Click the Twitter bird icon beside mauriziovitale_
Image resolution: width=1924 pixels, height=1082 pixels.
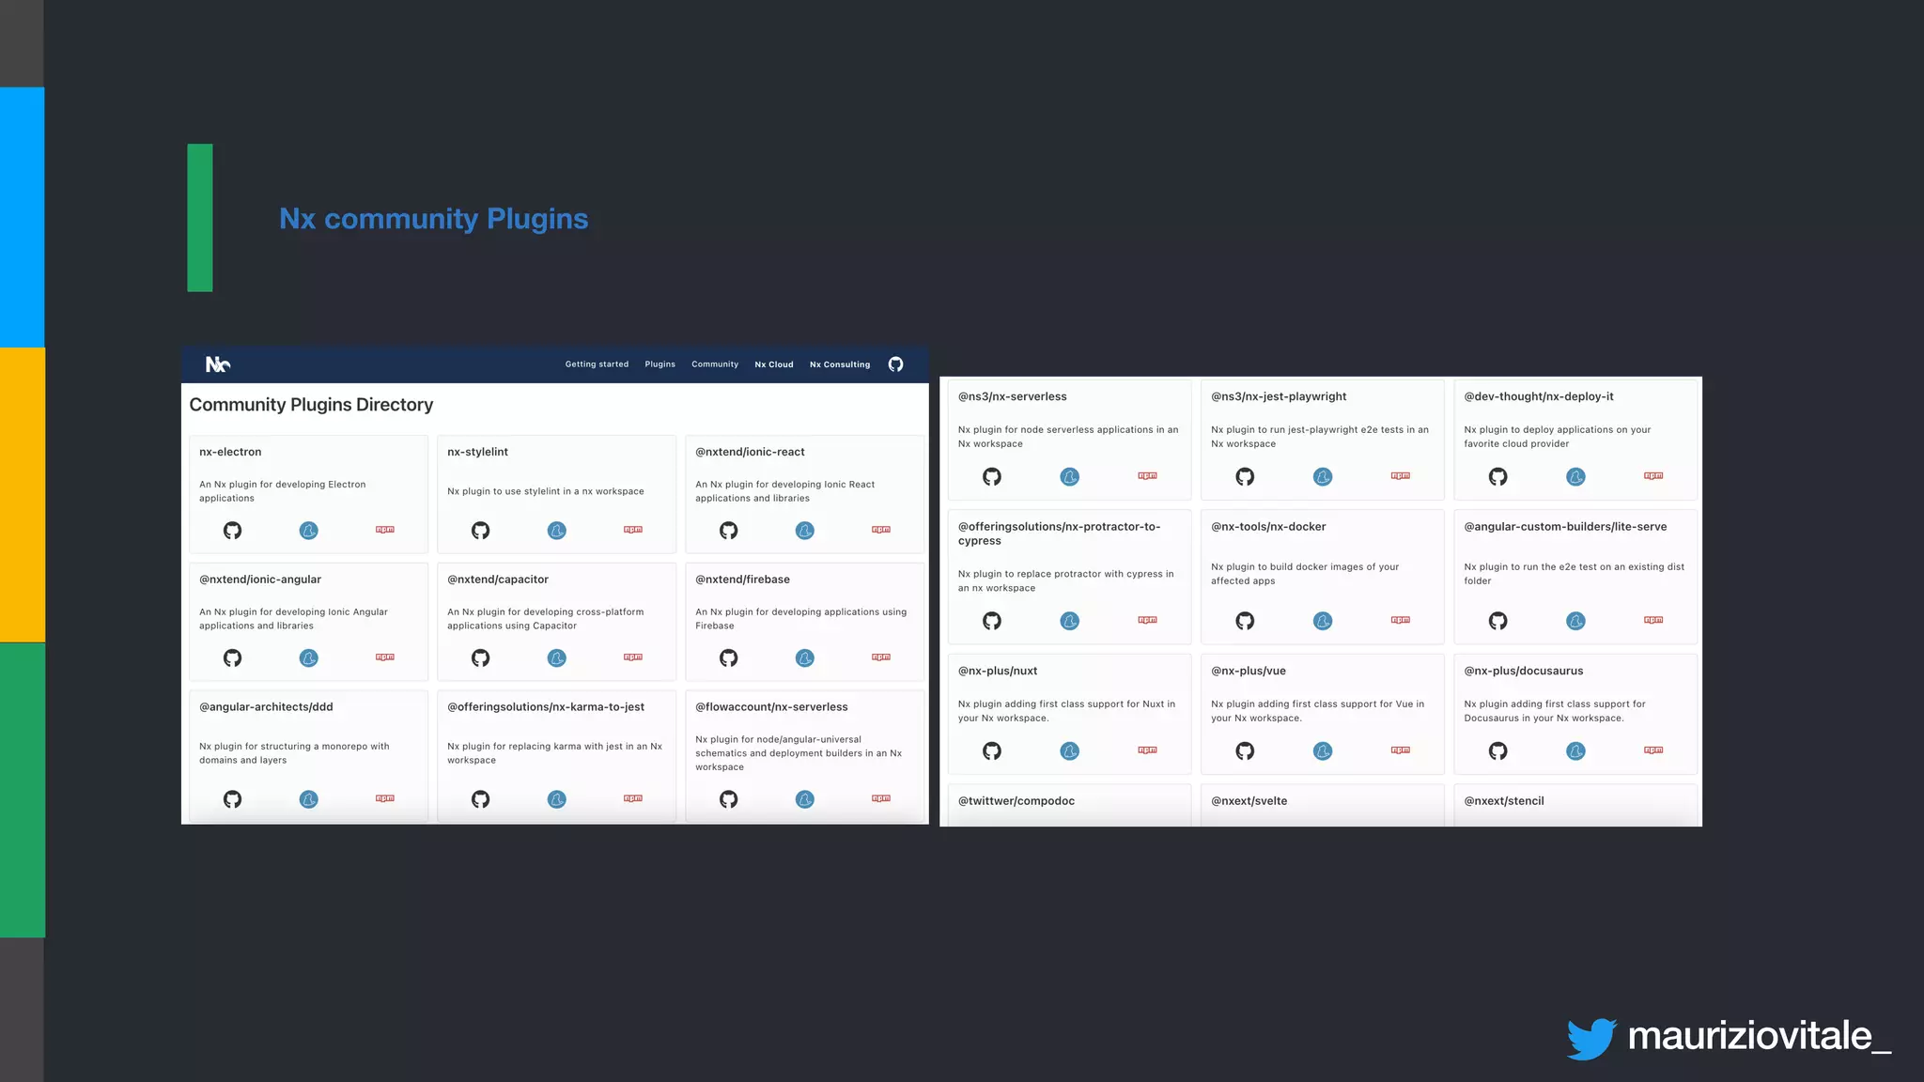coord(1591,1039)
